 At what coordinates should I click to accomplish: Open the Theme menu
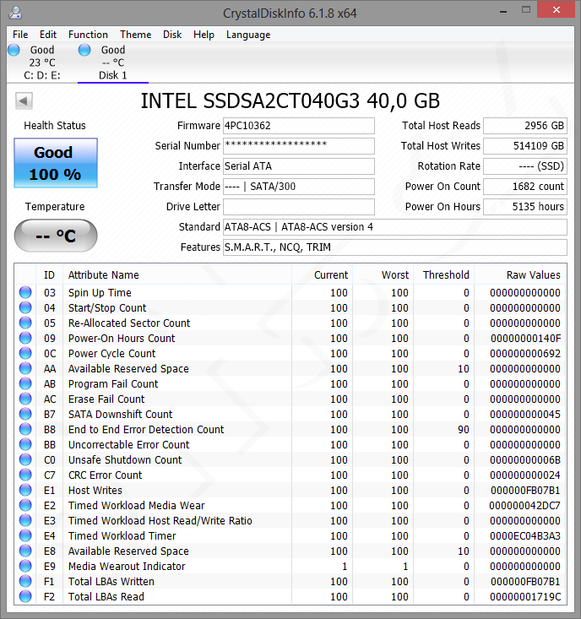click(135, 35)
